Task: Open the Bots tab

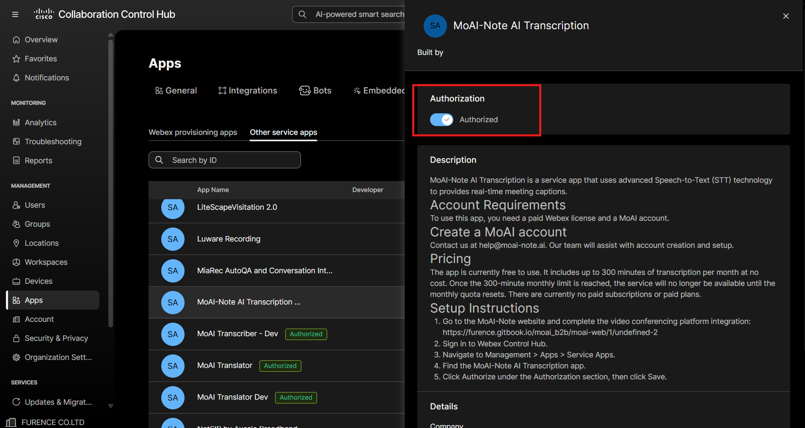Action: [x=315, y=91]
